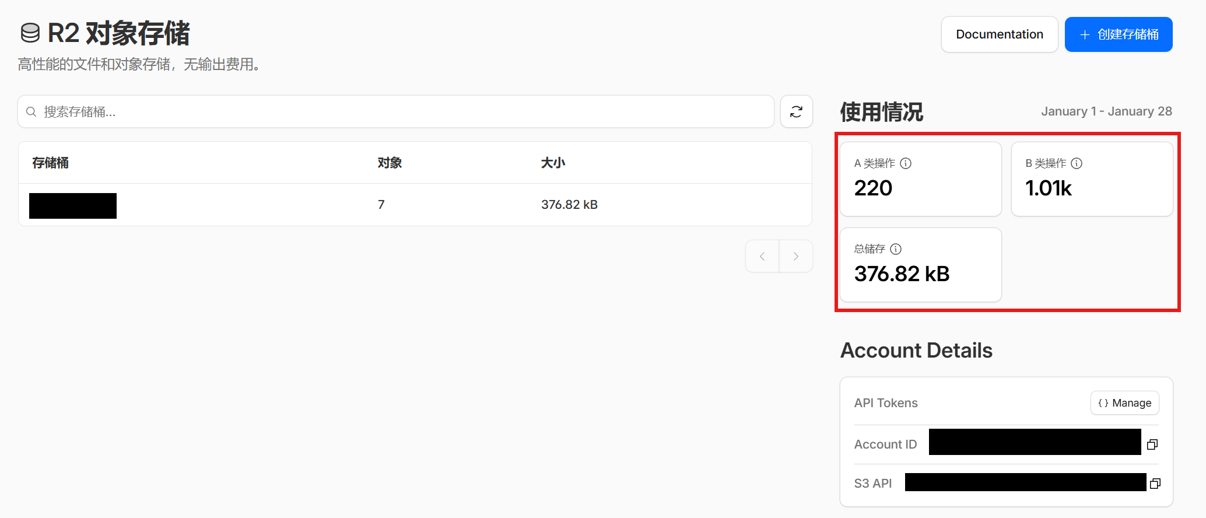The width and height of the screenshot is (1206, 518).
Task: Click the refresh bucket list icon
Action: [x=797, y=111]
